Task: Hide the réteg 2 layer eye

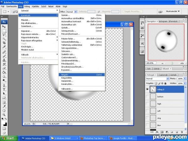Action: [x=147, y=89]
